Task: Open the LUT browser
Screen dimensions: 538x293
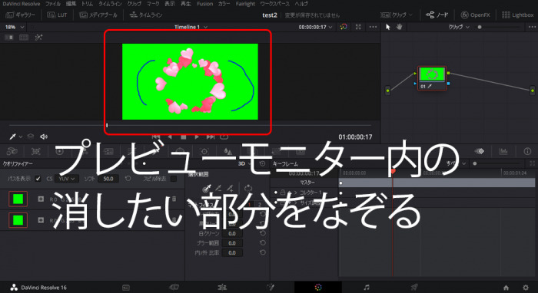Action: pos(57,15)
